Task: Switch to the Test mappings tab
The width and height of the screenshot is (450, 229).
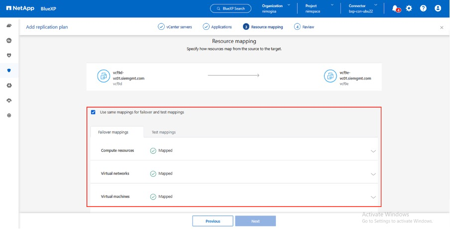Action: coord(163,132)
